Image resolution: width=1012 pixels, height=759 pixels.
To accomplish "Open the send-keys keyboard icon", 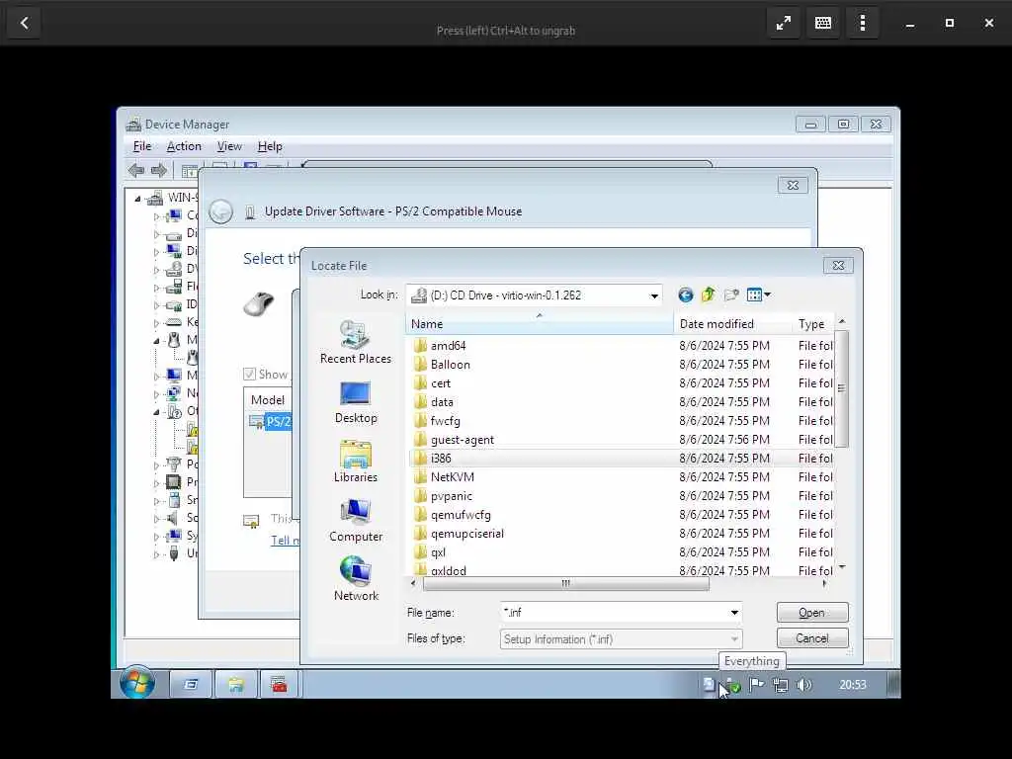I will (823, 24).
